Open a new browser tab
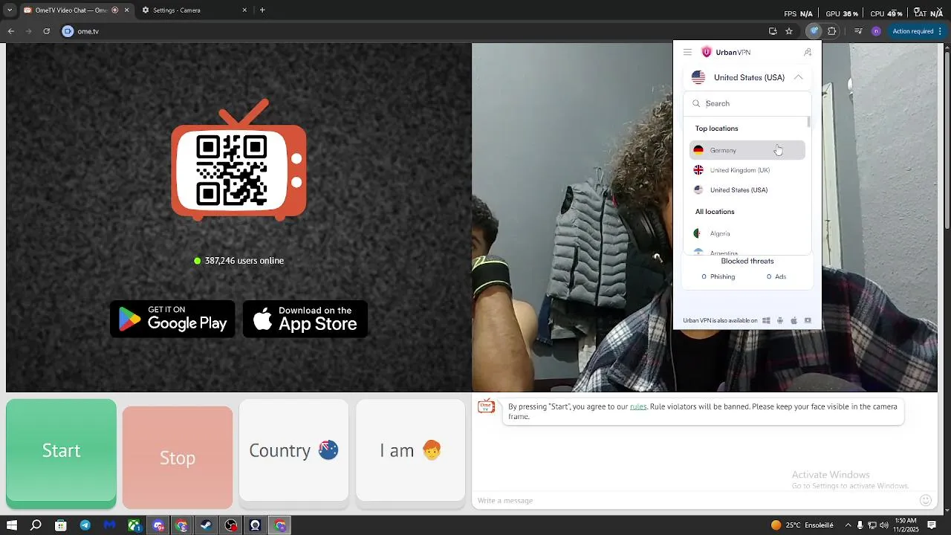This screenshot has height=535, width=951. click(262, 10)
